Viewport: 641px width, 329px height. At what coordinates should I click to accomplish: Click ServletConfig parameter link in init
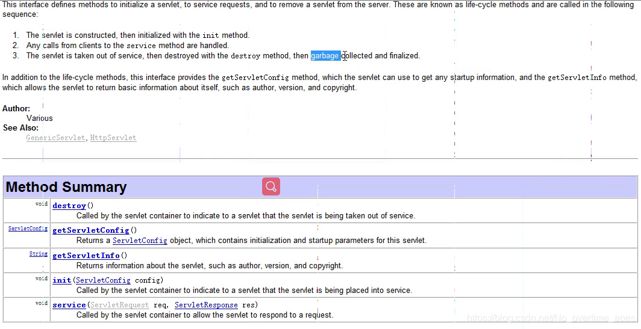click(103, 280)
